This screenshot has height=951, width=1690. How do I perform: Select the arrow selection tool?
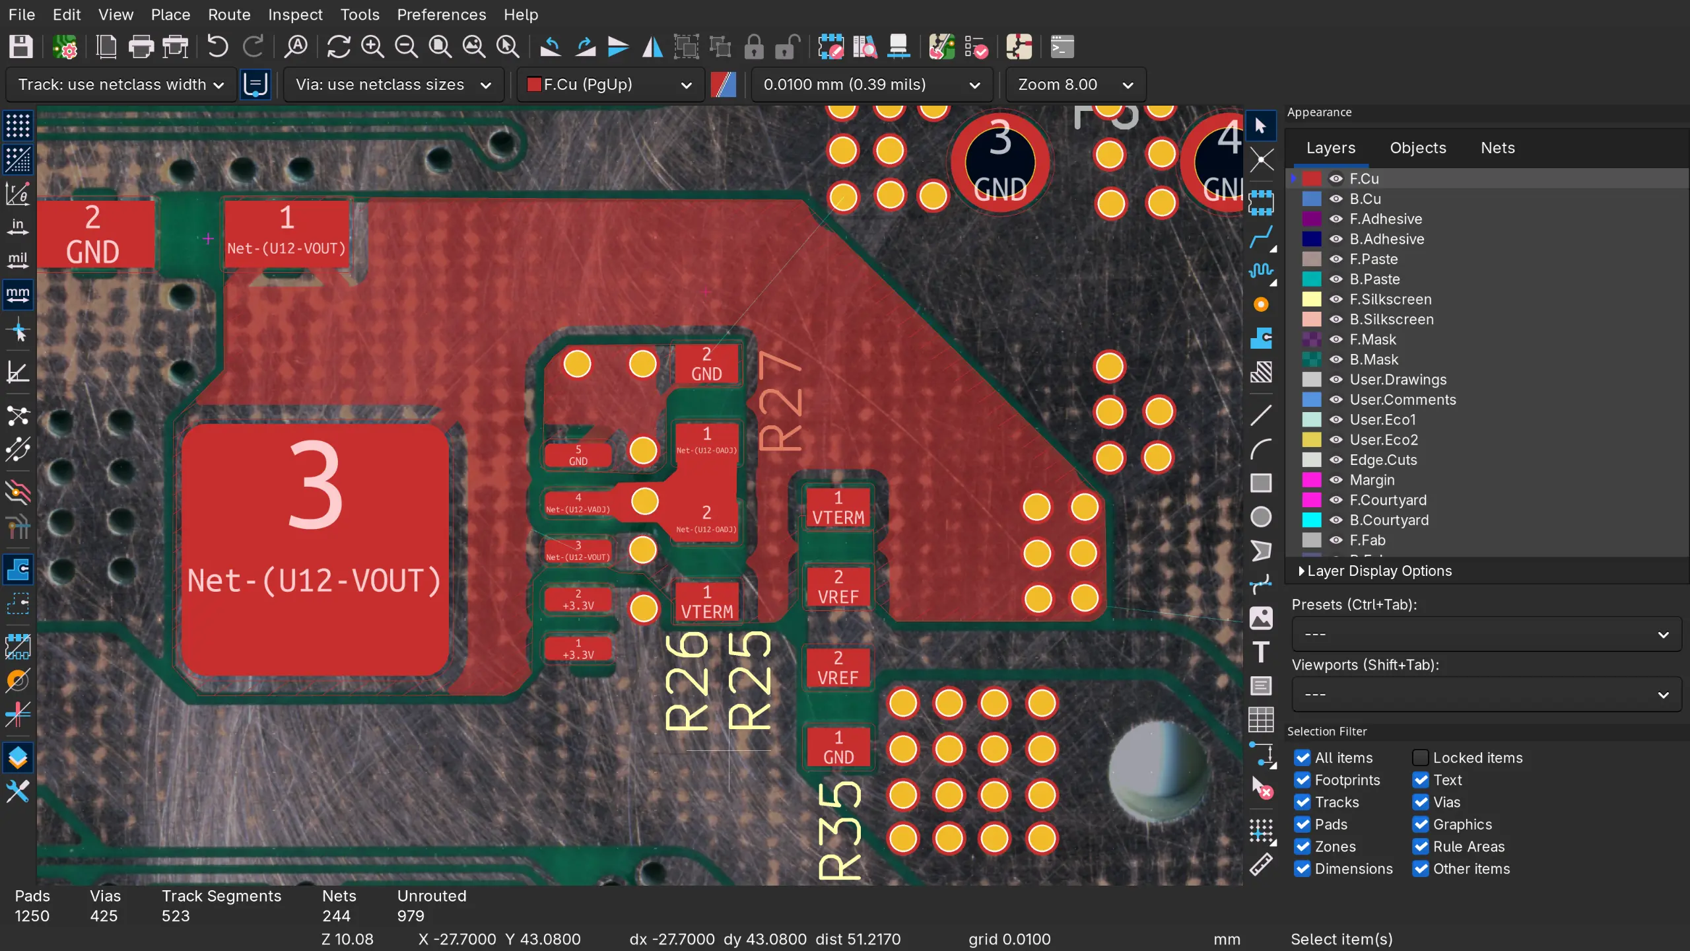tap(1261, 125)
